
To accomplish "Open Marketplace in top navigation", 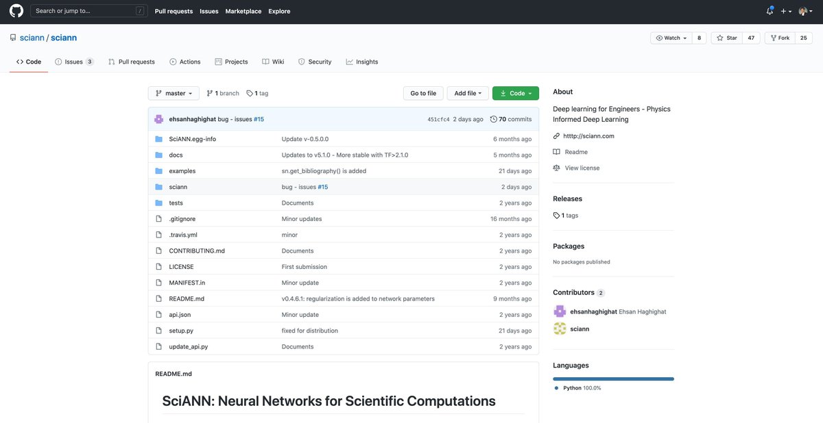I will click(243, 11).
